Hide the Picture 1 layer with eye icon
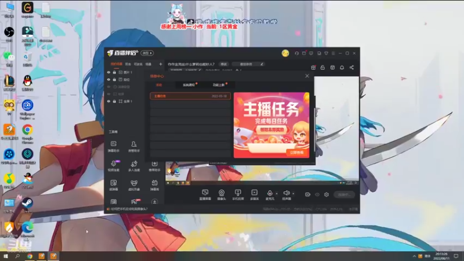Image resolution: width=464 pixels, height=261 pixels. (x=108, y=72)
